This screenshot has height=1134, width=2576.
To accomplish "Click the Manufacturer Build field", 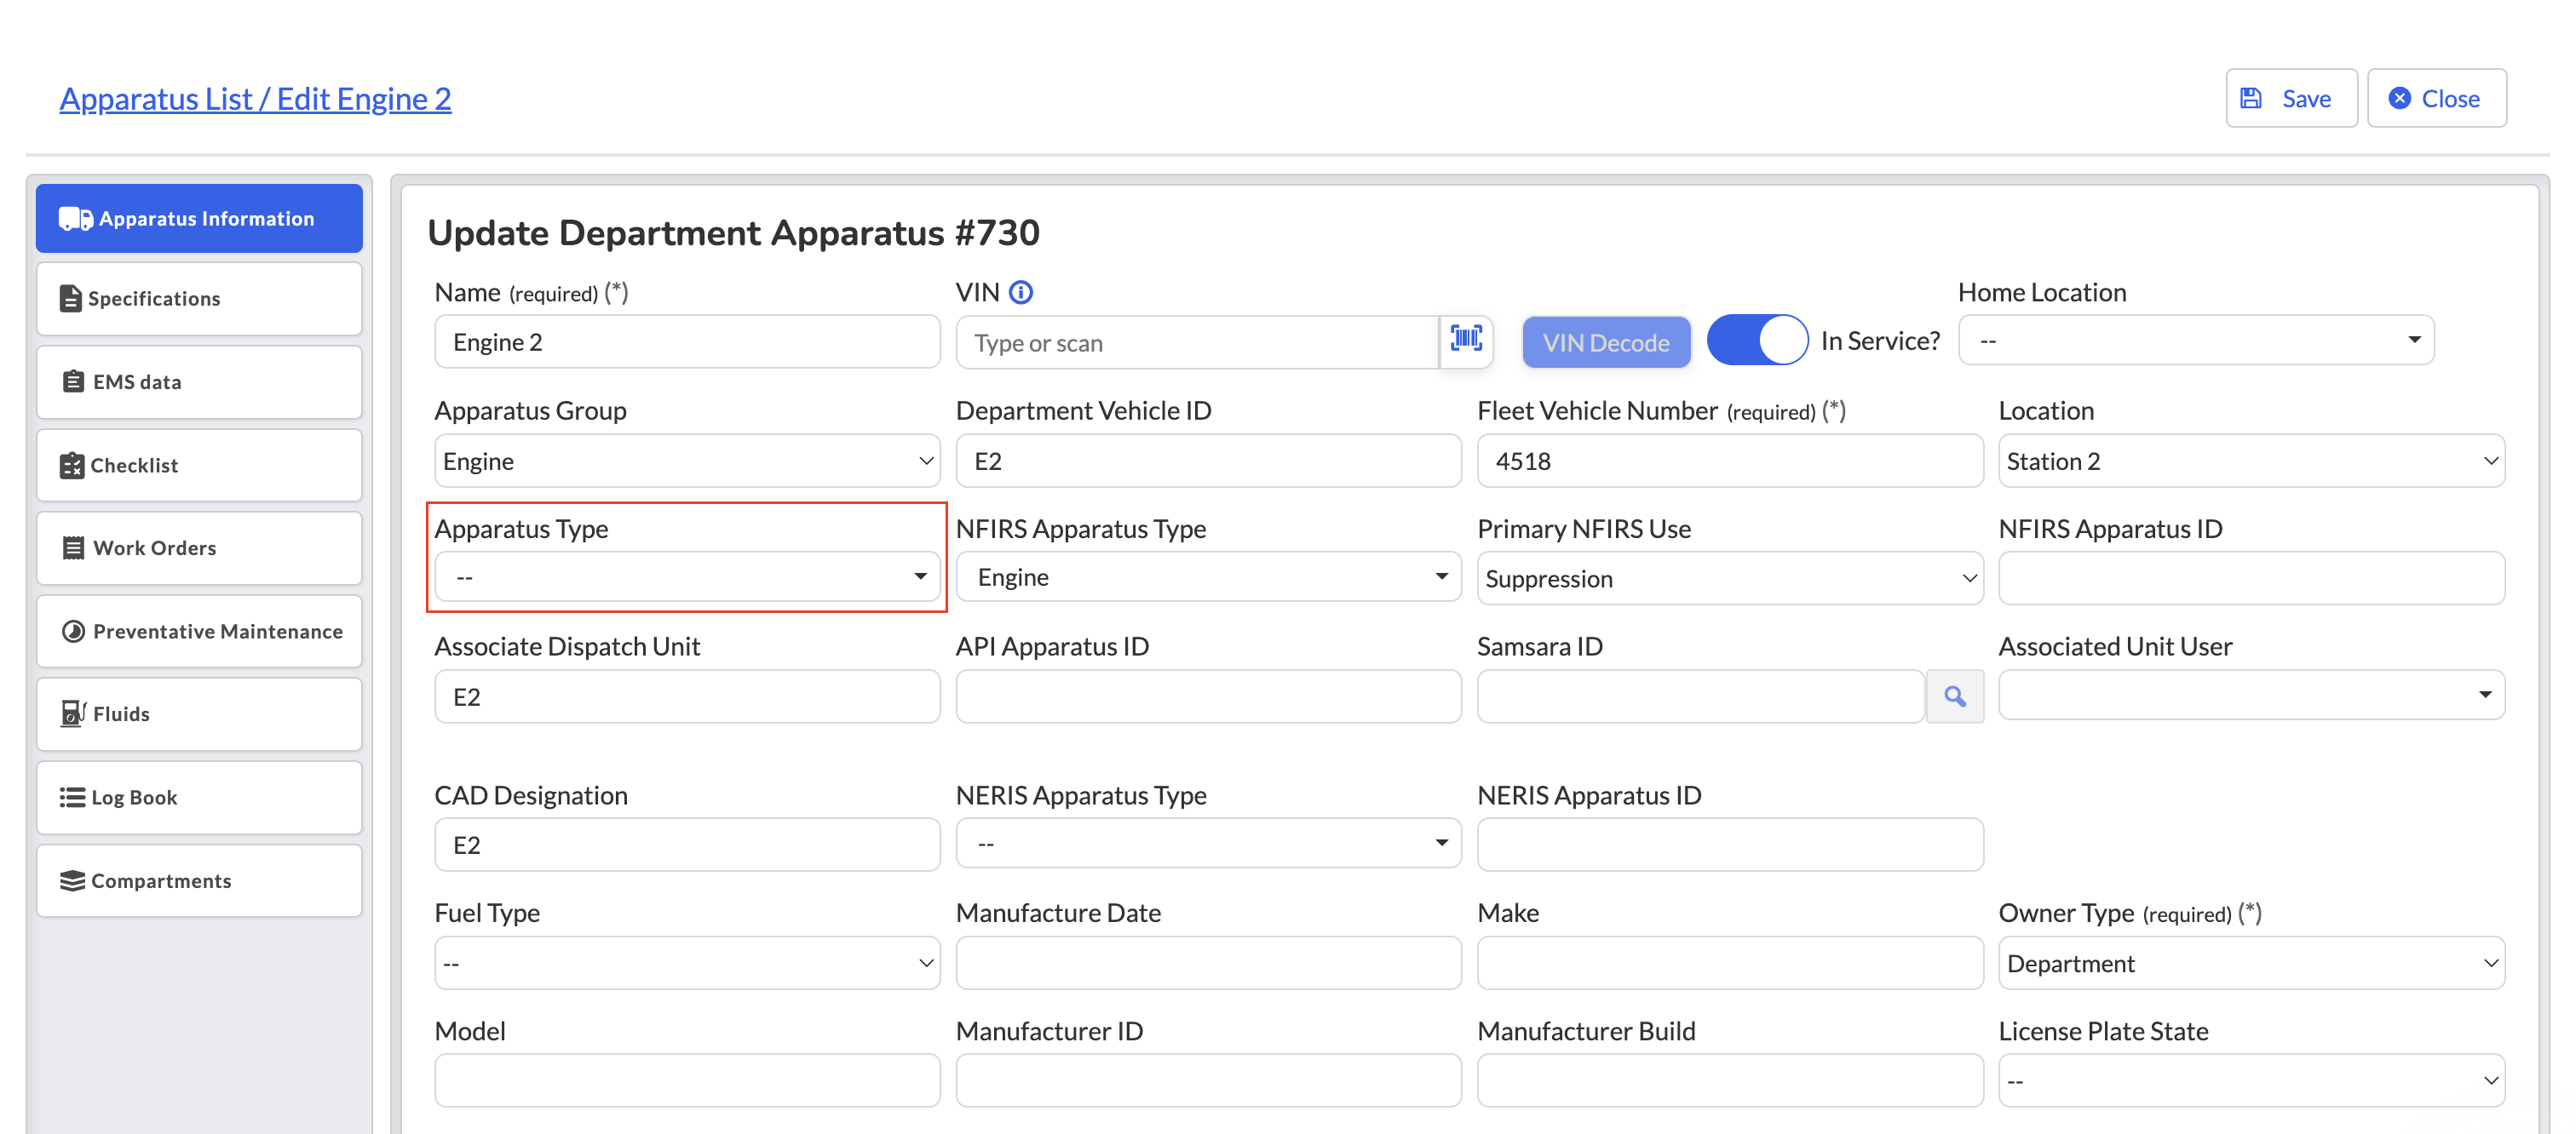I will pos(1730,1081).
